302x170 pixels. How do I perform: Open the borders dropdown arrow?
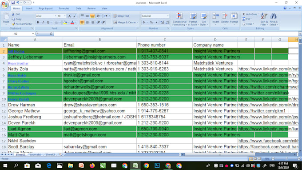point(60,22)
